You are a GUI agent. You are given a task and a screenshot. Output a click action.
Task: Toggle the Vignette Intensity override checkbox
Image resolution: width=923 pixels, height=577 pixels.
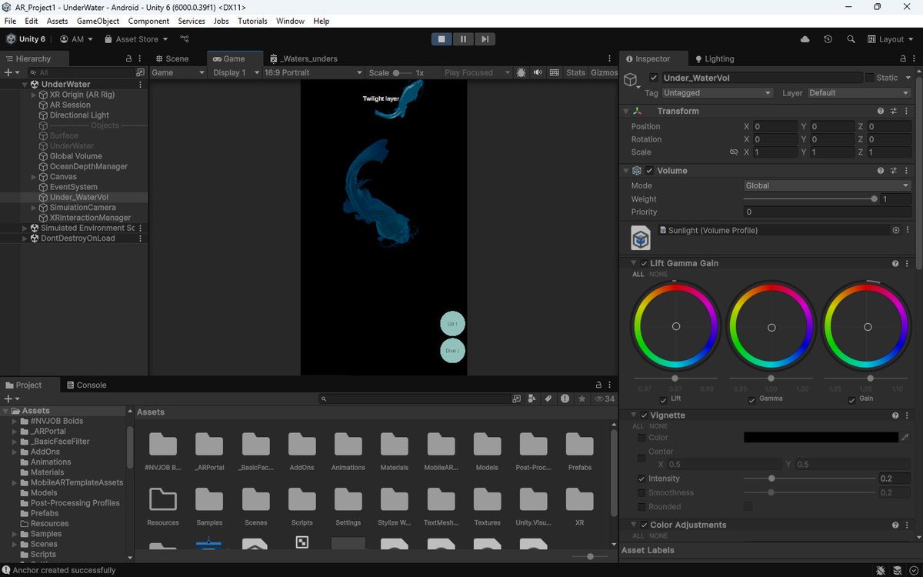(x=641, y=479)
